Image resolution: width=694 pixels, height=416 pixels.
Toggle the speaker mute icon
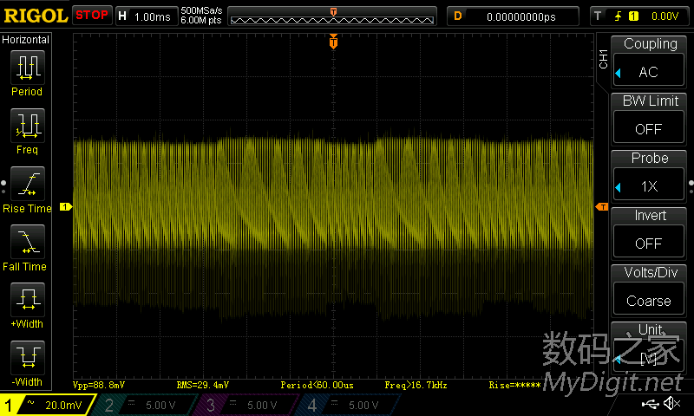[672, 403]
